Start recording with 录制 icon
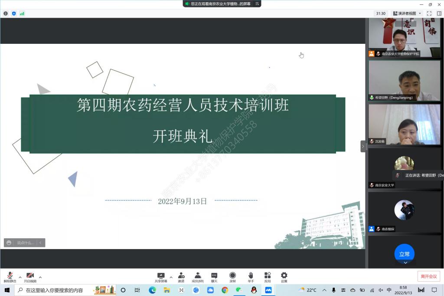The width and height of the screenshot is (444, 296). click(232, 276)
